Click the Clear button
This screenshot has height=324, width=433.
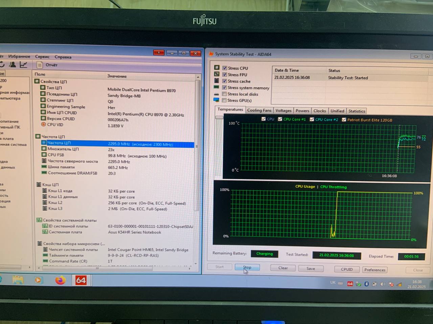(x=283, y=268)
